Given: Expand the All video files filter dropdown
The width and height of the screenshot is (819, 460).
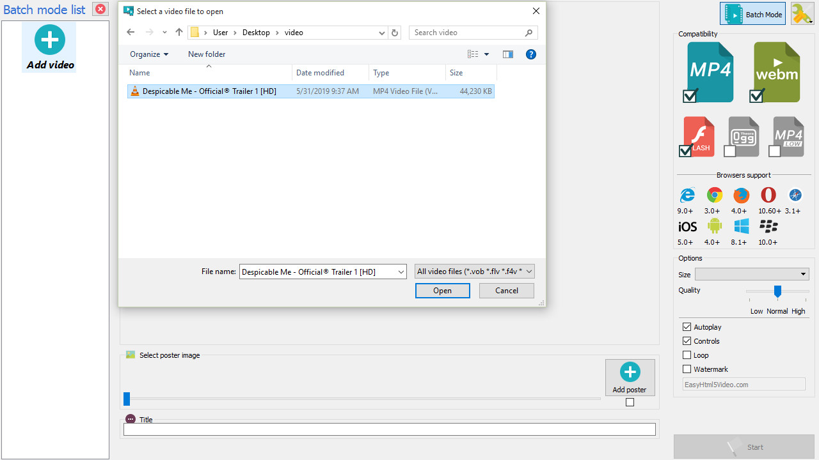Looking at the screenshot, I should click(x=474, y=272).
